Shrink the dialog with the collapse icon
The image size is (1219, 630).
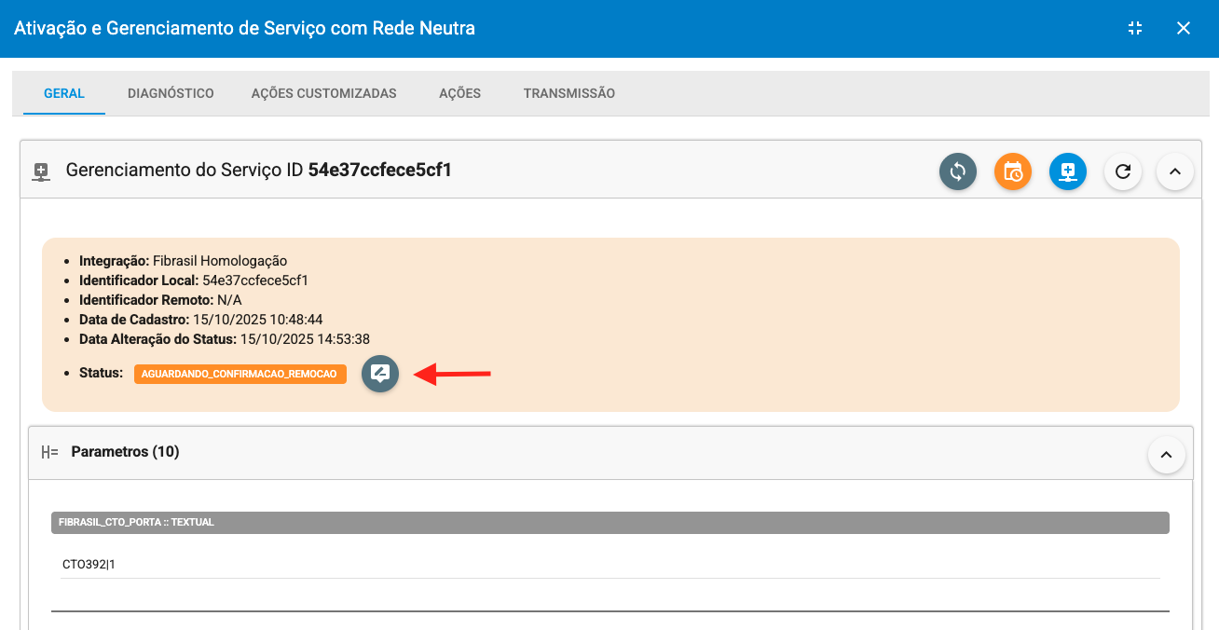click(1135, 28)
